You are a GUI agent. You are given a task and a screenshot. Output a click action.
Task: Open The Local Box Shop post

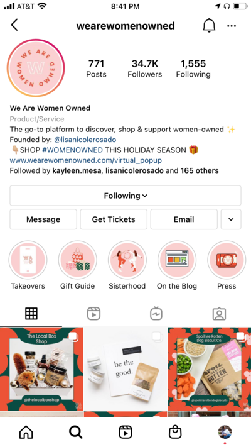point(41,368)
